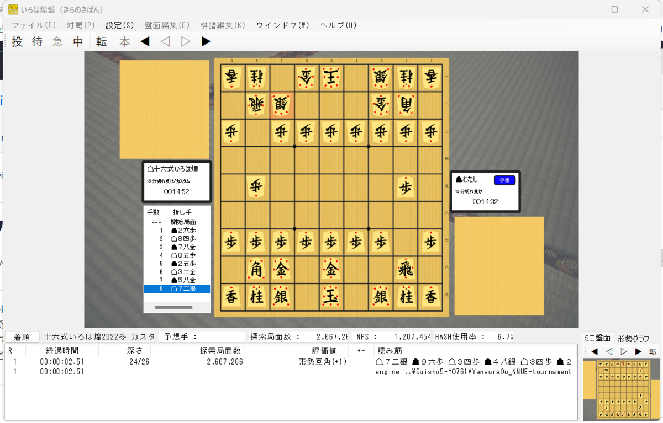Select my king (玉) on square 5九
663x423 pixels.
331,297
